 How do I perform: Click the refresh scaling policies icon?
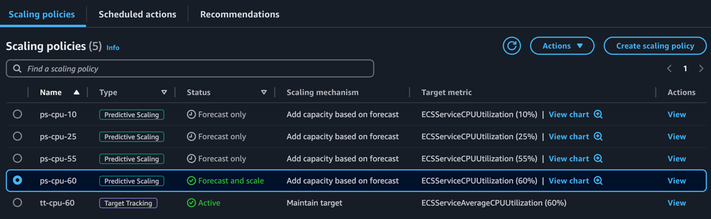pyautogui.click(x=512, y=46)
